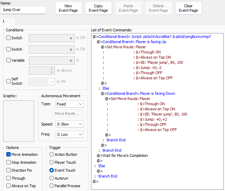
Task: Click the empty Graphic preview box
Action: (x=19, y=121)
